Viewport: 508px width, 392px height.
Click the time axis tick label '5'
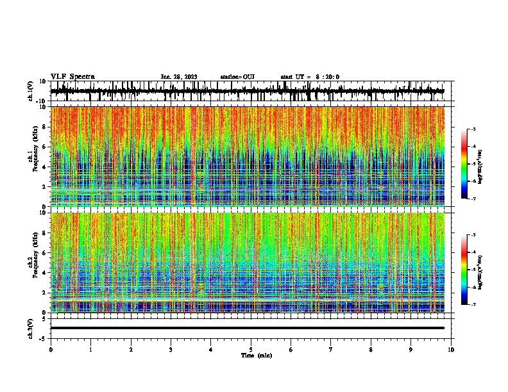[x=251, y=350]
